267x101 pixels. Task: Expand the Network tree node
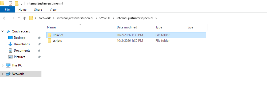point(3,74)
